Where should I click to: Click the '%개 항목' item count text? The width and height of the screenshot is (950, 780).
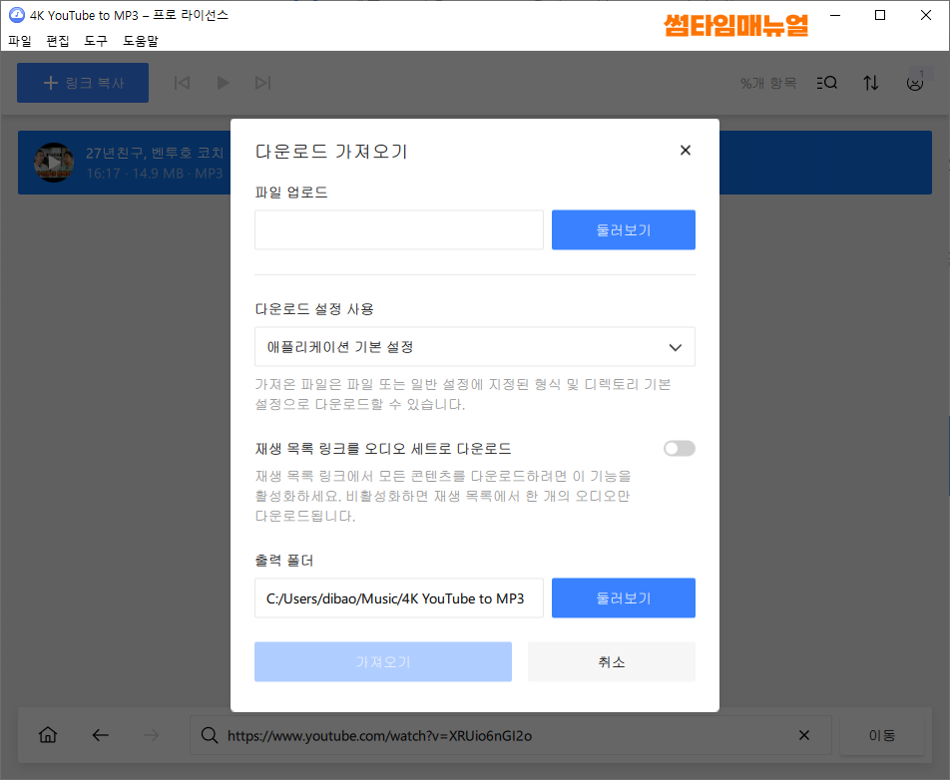click(768, 84)
